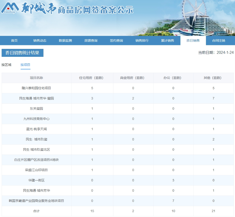The image size is (235, 217).
Task: Click 韩国京畿道产业园 project name
Action: pos(36,201)
